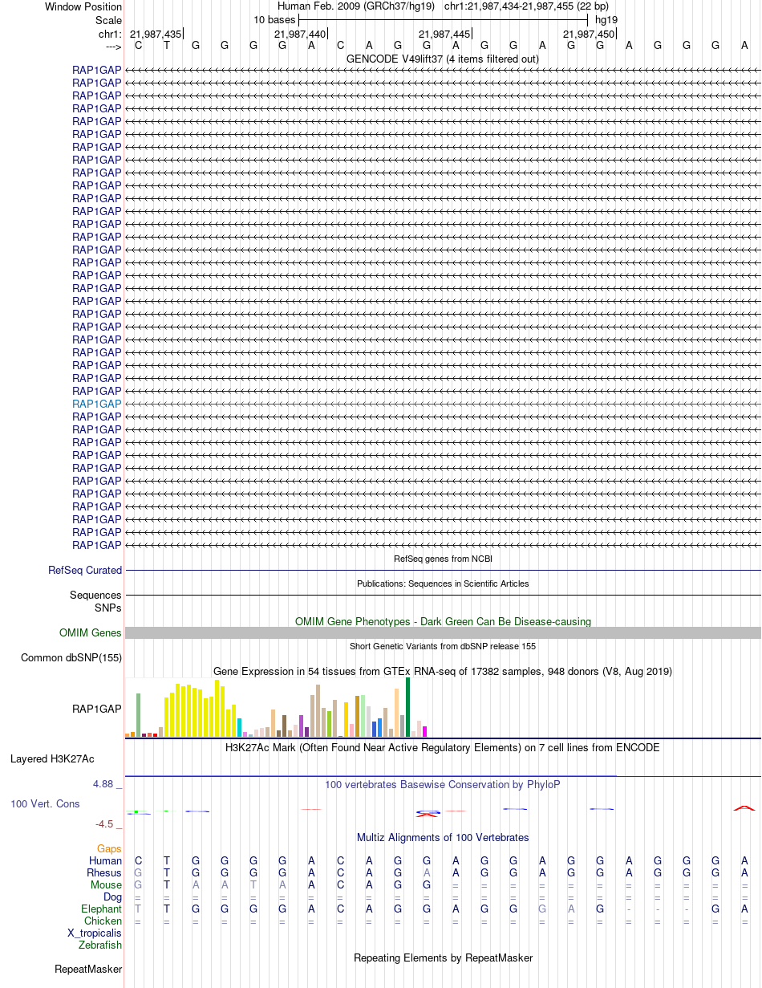Click the Rhesus species row label
Screen dimensions: 762x988
[104, 872]
